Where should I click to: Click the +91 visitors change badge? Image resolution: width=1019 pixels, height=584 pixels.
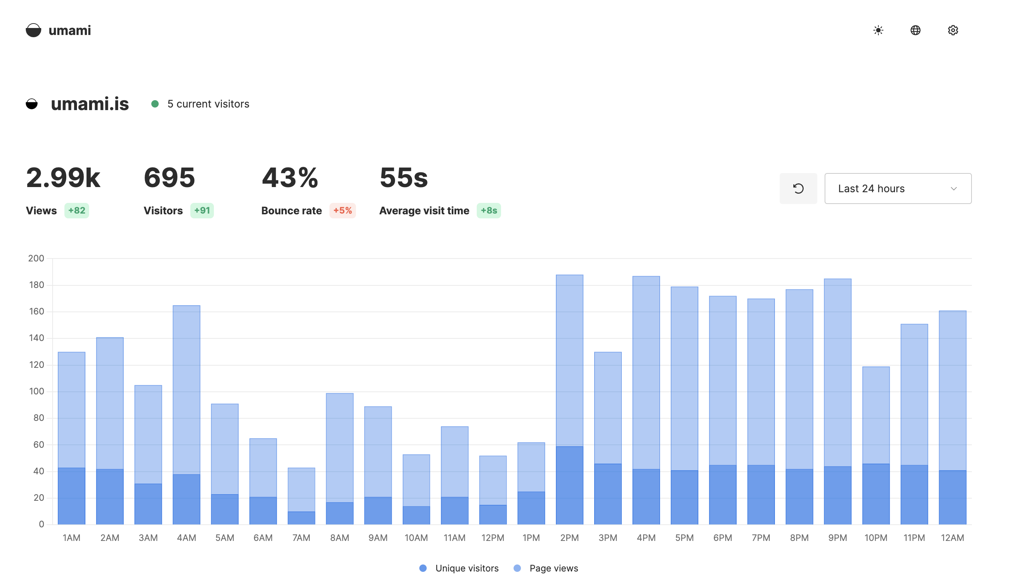(202, 211)
